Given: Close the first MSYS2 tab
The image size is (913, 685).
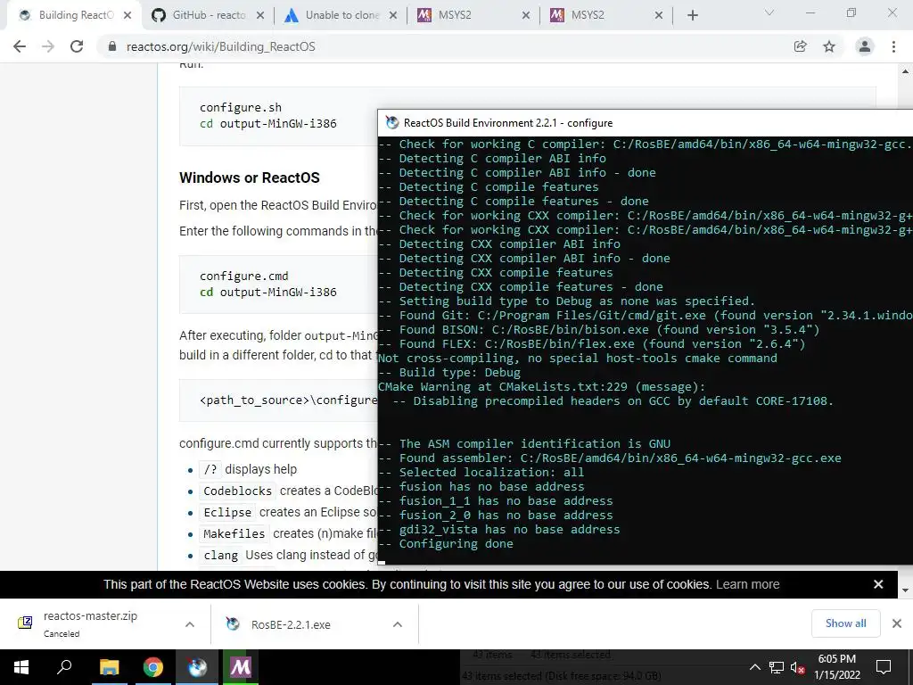Looking at the screenshot, I should 526,15.
